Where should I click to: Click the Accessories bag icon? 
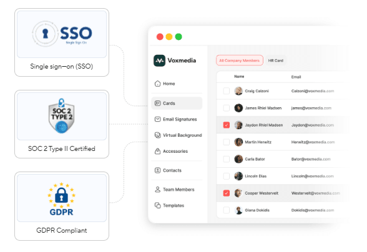(x=157, y=151)
